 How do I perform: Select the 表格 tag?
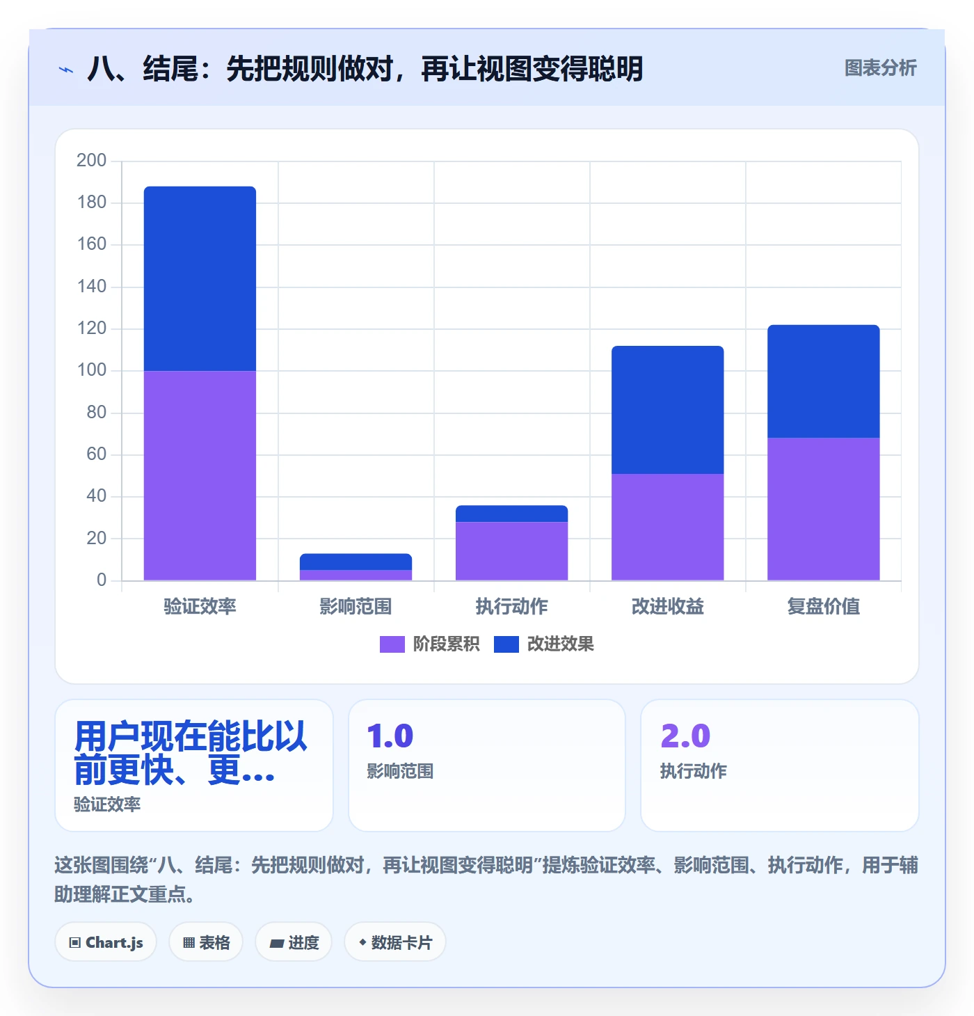tap(206, 942)
